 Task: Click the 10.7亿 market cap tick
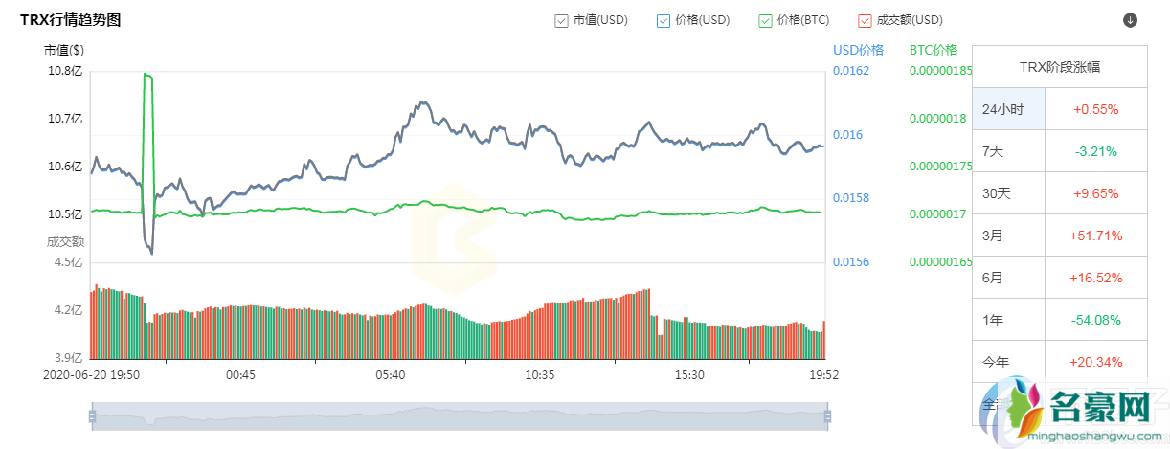tap(65, 119)
